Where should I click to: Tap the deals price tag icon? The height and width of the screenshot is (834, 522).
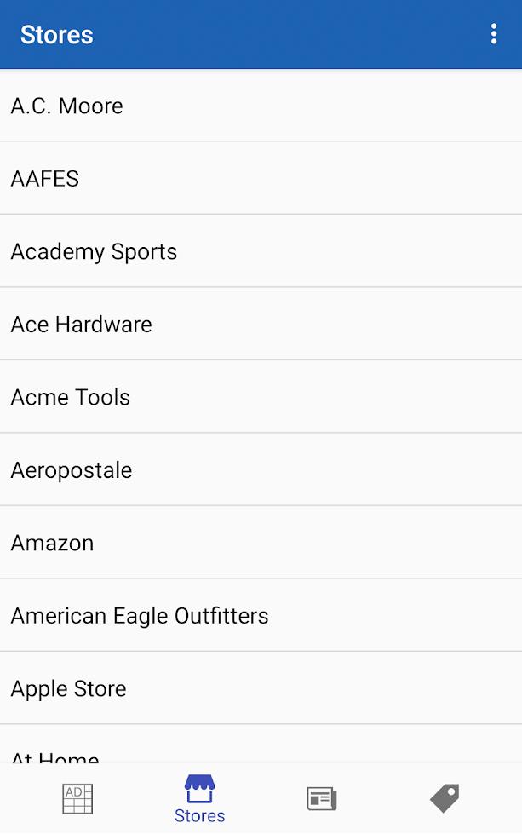point(445,798)
